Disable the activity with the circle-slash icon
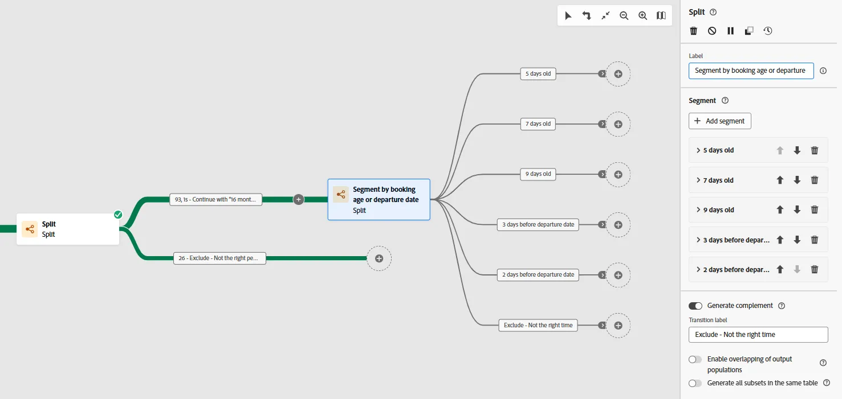Viewport: 842px width, 399px height. 712,31
